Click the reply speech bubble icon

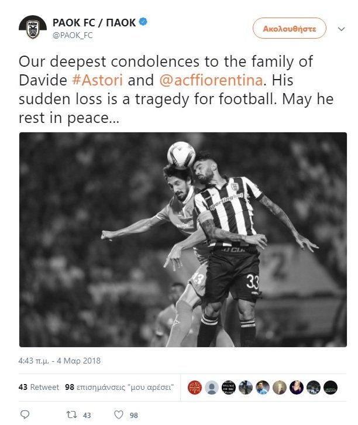25,414
